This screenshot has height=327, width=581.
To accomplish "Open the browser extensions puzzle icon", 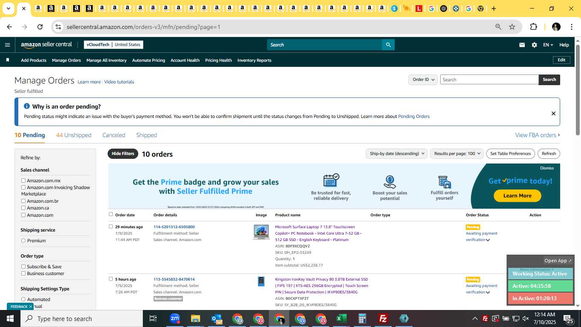I will (533, 27).
